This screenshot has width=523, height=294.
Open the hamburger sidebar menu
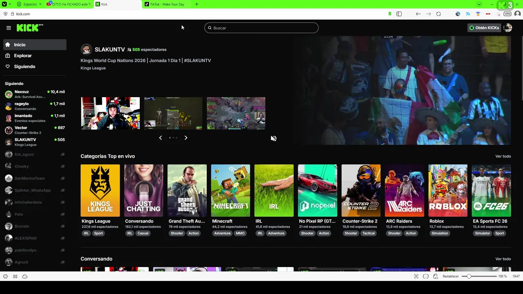coord(9,28)
